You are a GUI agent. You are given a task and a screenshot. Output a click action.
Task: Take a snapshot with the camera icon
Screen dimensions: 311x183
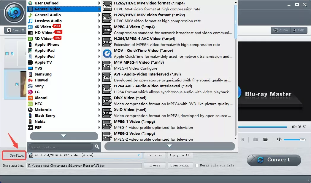click(x=255, y=139)
